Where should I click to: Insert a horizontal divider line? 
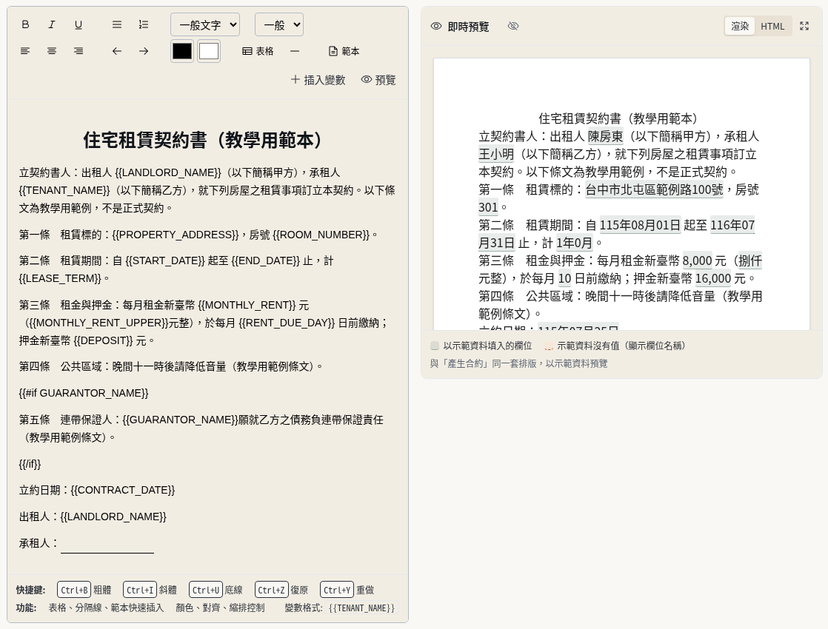(x=295, y=51)
